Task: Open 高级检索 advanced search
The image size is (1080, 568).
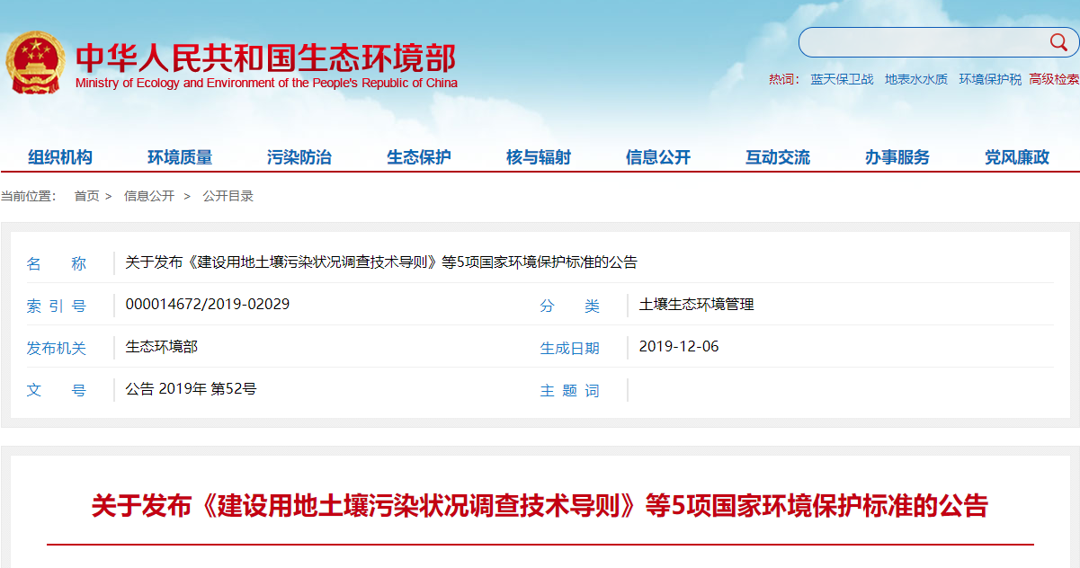Action: coord(1054,79)
